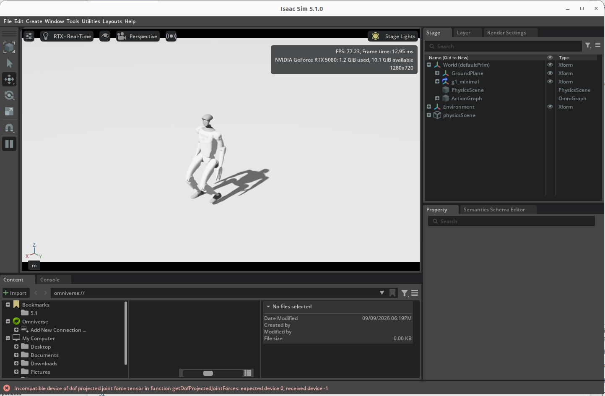Collapse the My Computer tree node
The height and width of the screenshot is (396, 605).
click(8, 338)
